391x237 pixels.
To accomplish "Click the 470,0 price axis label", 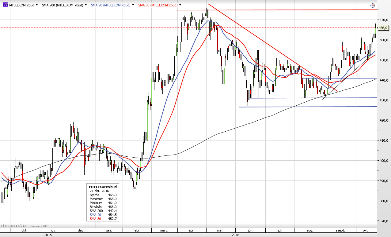I will click(384, 20).
